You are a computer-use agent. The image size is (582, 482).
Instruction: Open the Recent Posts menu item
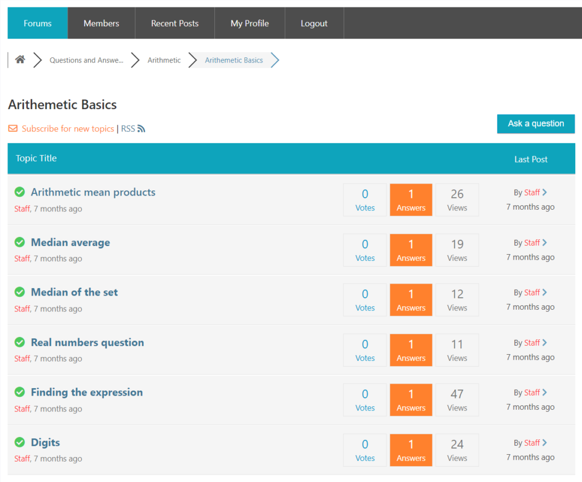point(174,23)
